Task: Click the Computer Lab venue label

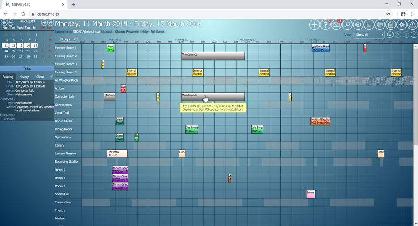Action: (64, 97)
